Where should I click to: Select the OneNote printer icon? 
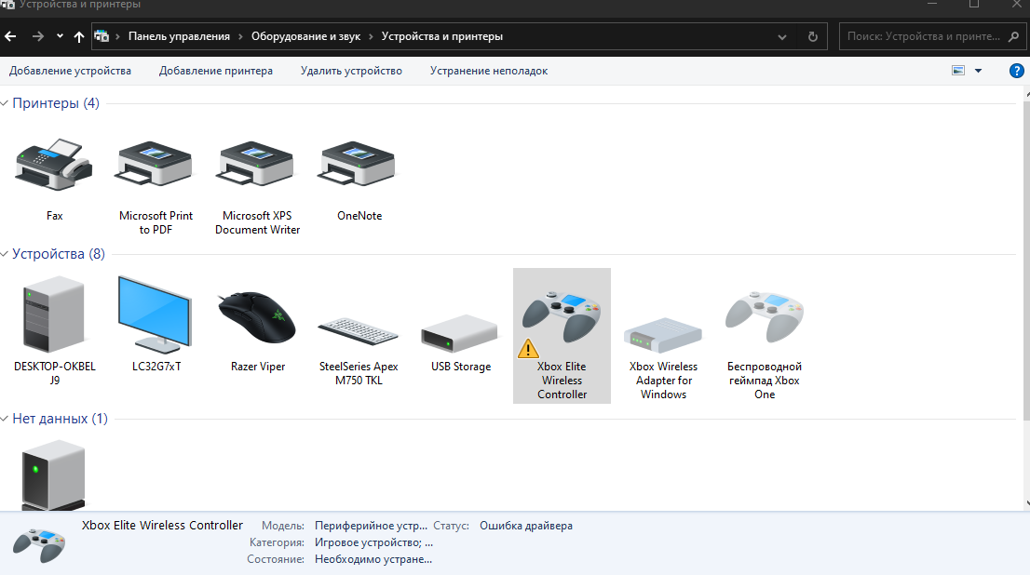[x=358, y=165]
